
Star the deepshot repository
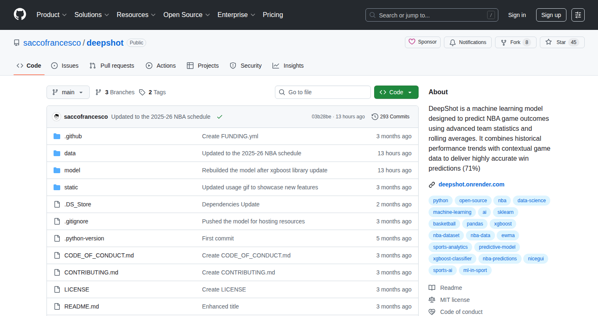[562, 42]
